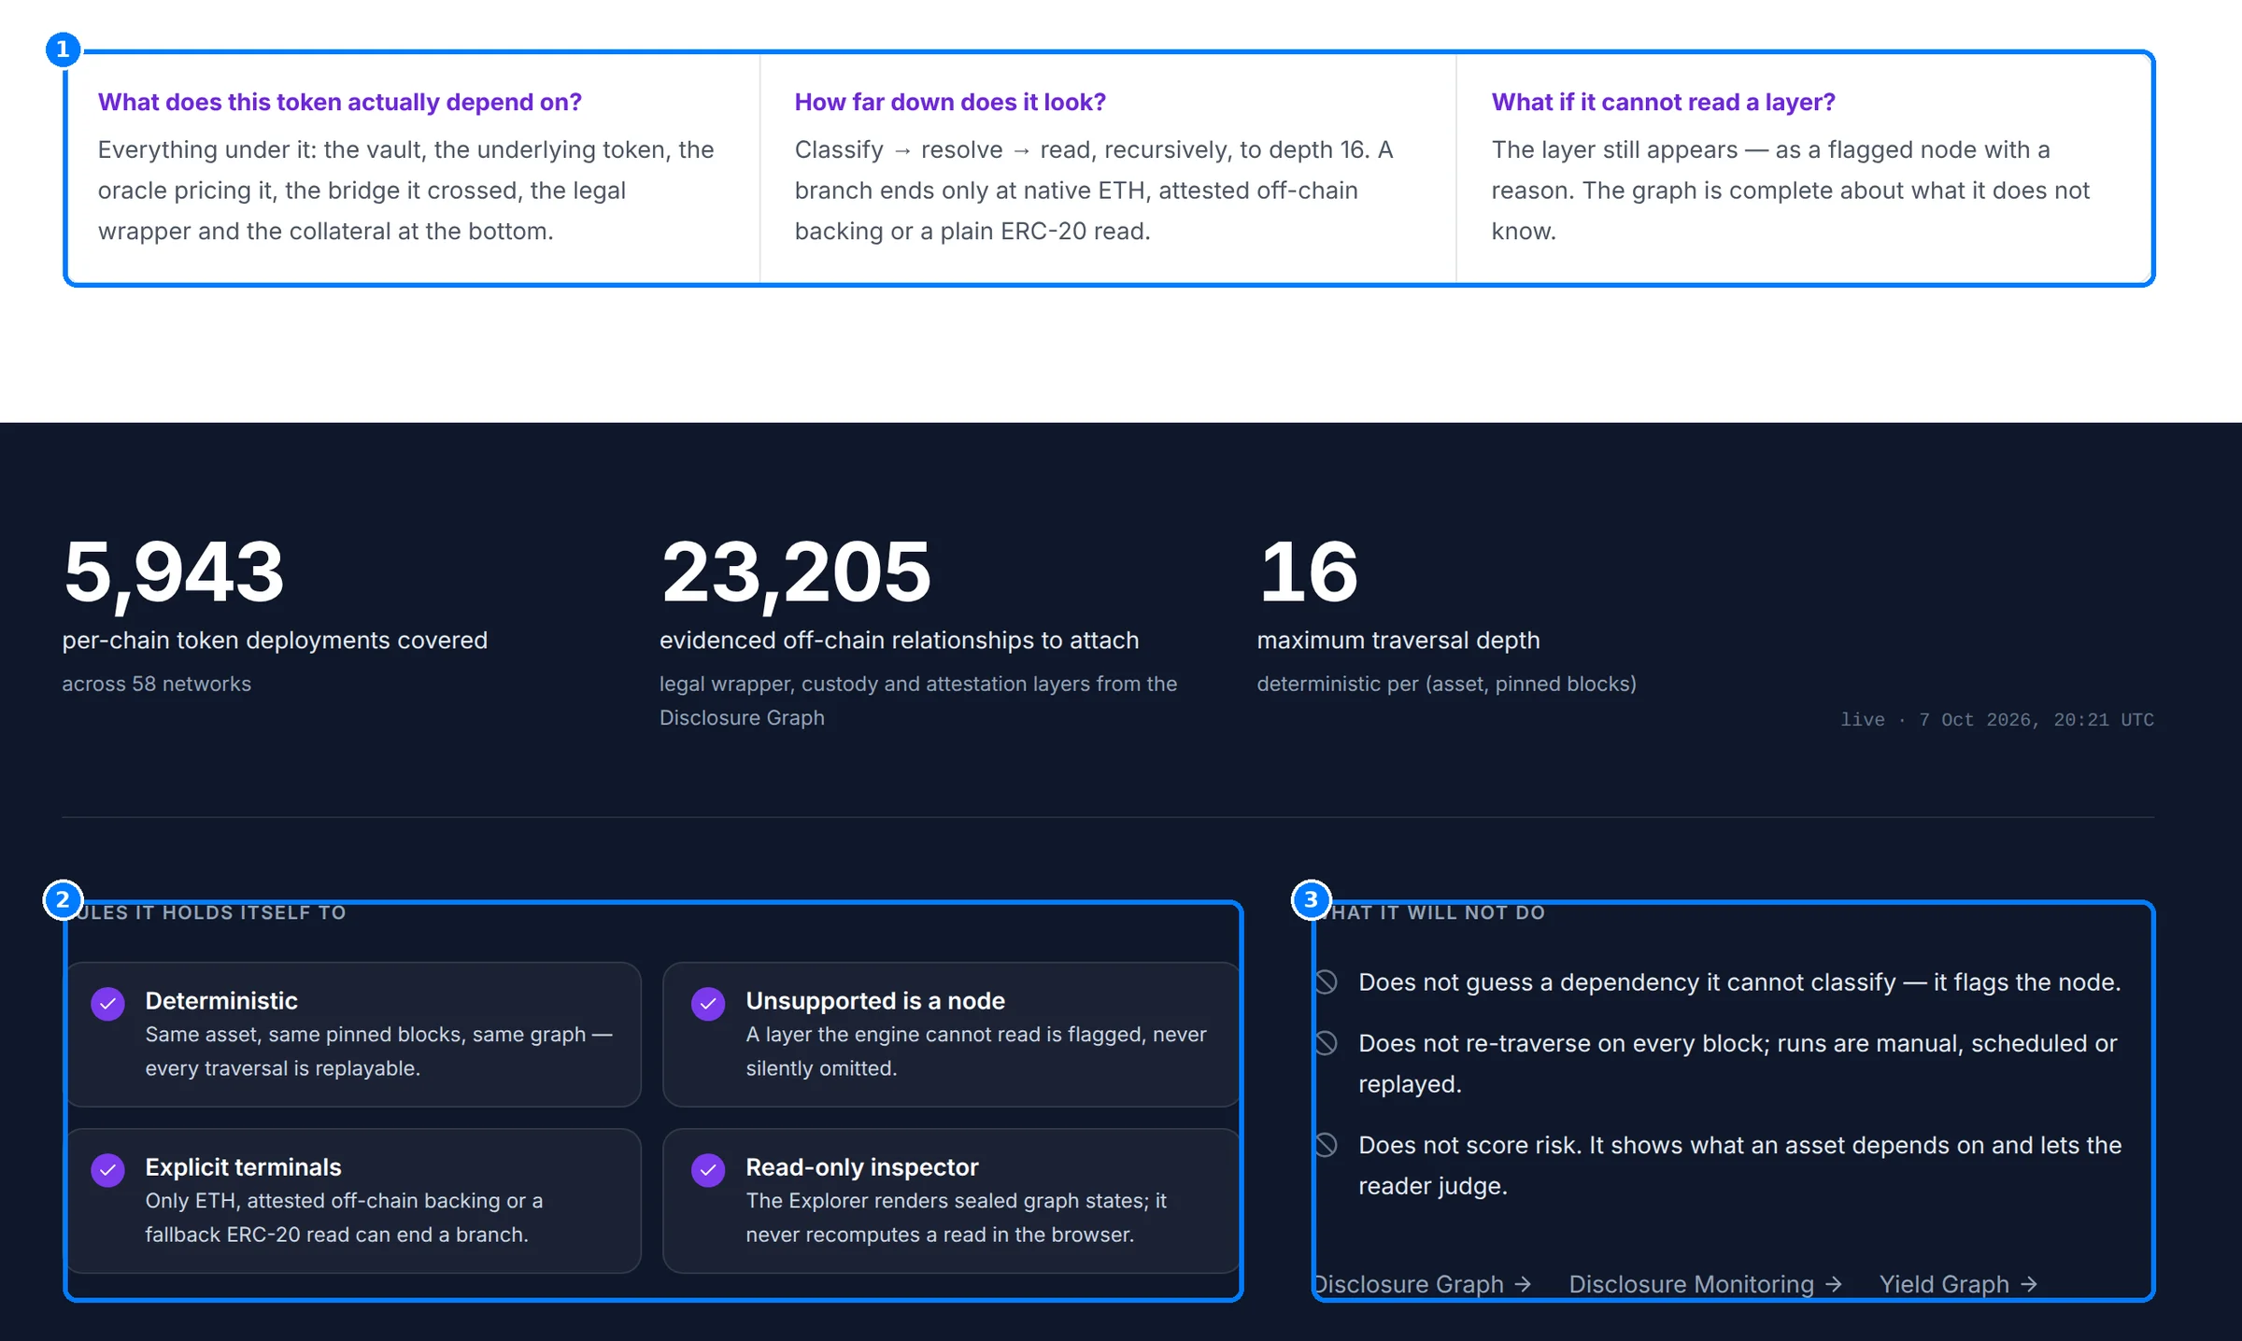Image resolution: width=2242 pixels, height=1341 pixels.
Task: Click the paragraph starting 'The layer still appears'
Action: pos(1790,191)
